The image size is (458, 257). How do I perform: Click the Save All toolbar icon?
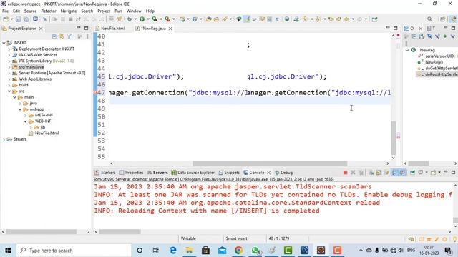pos(26,19)
